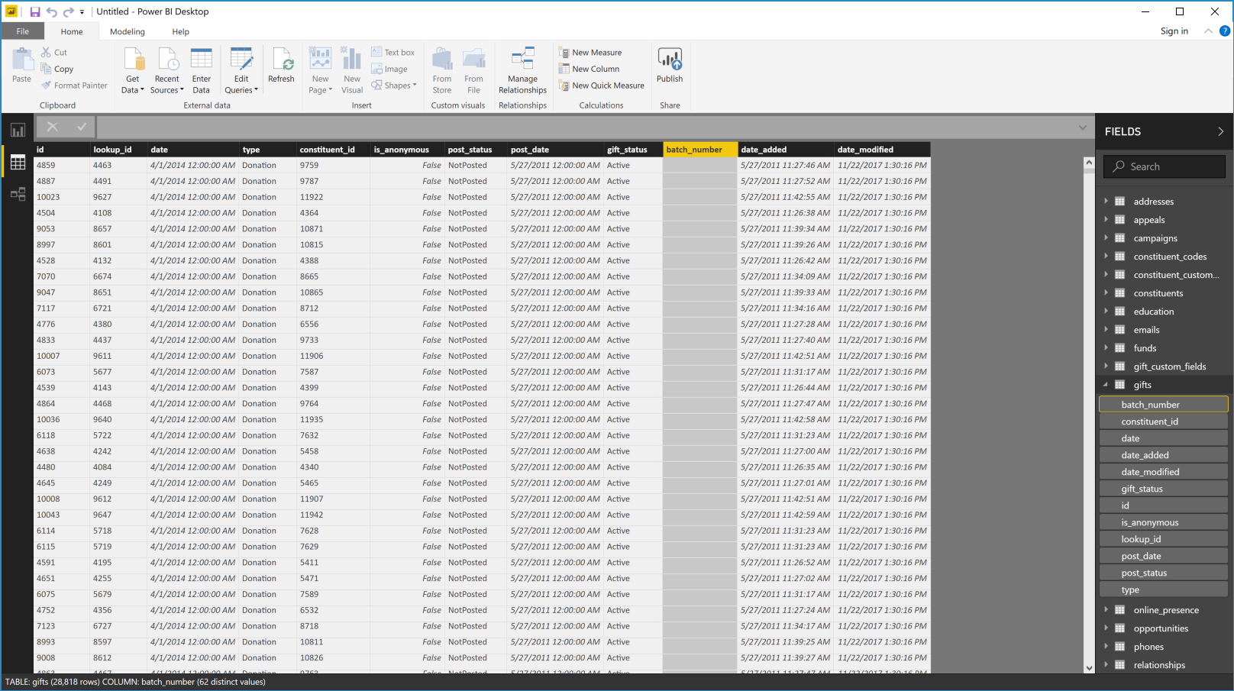The image size is (1234, 691).
Task: Open the Help ribbon tab
Action: click(x=181, y=31)
